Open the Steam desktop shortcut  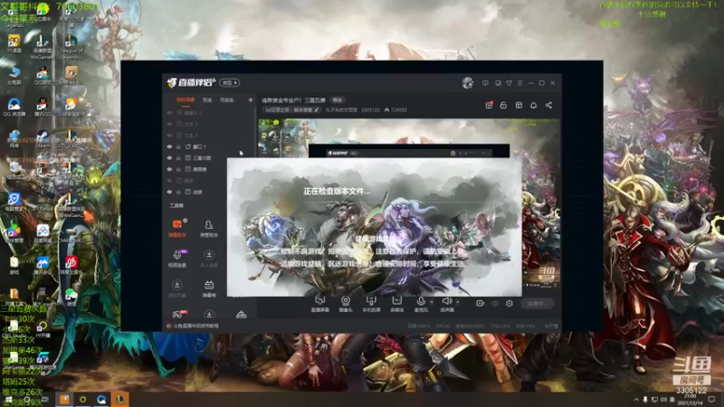click(x=43, y=138)
